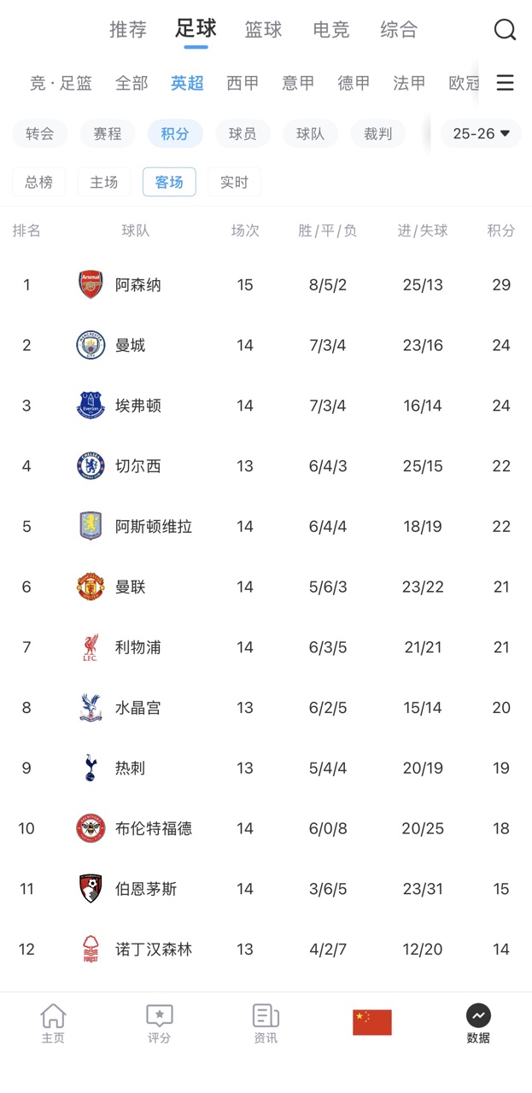Viewport: 532px width, 1093px height.
Task: Tap the Manchester City club crest
Action: [91, 345]
